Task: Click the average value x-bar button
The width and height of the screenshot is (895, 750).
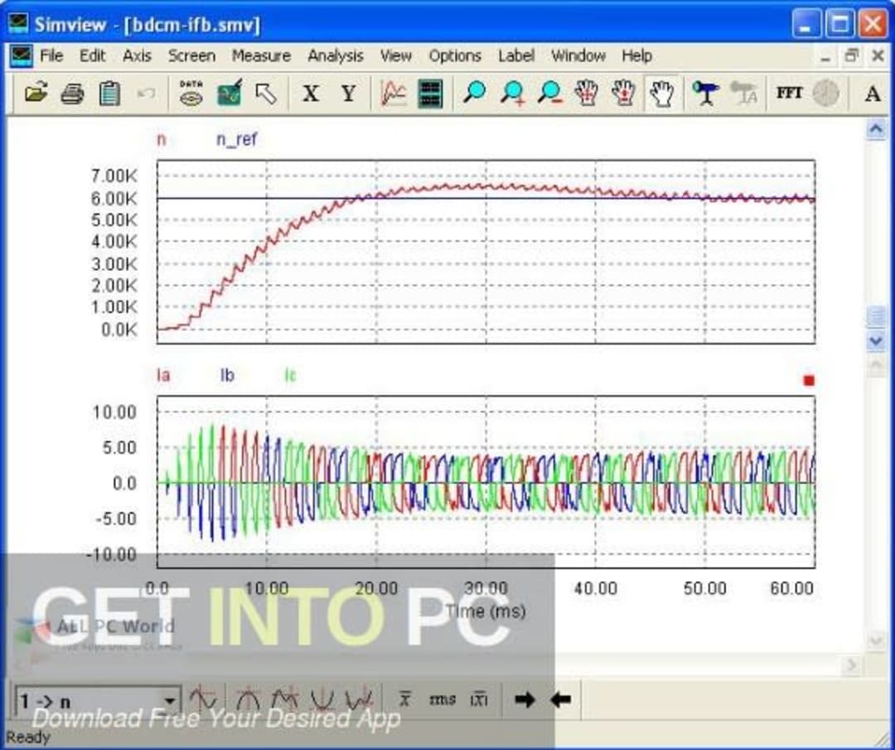Action: pyautogui.click(x=404, y=699)
